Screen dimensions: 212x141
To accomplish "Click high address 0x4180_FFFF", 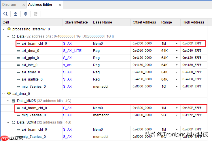I will [x=192, y=65].
